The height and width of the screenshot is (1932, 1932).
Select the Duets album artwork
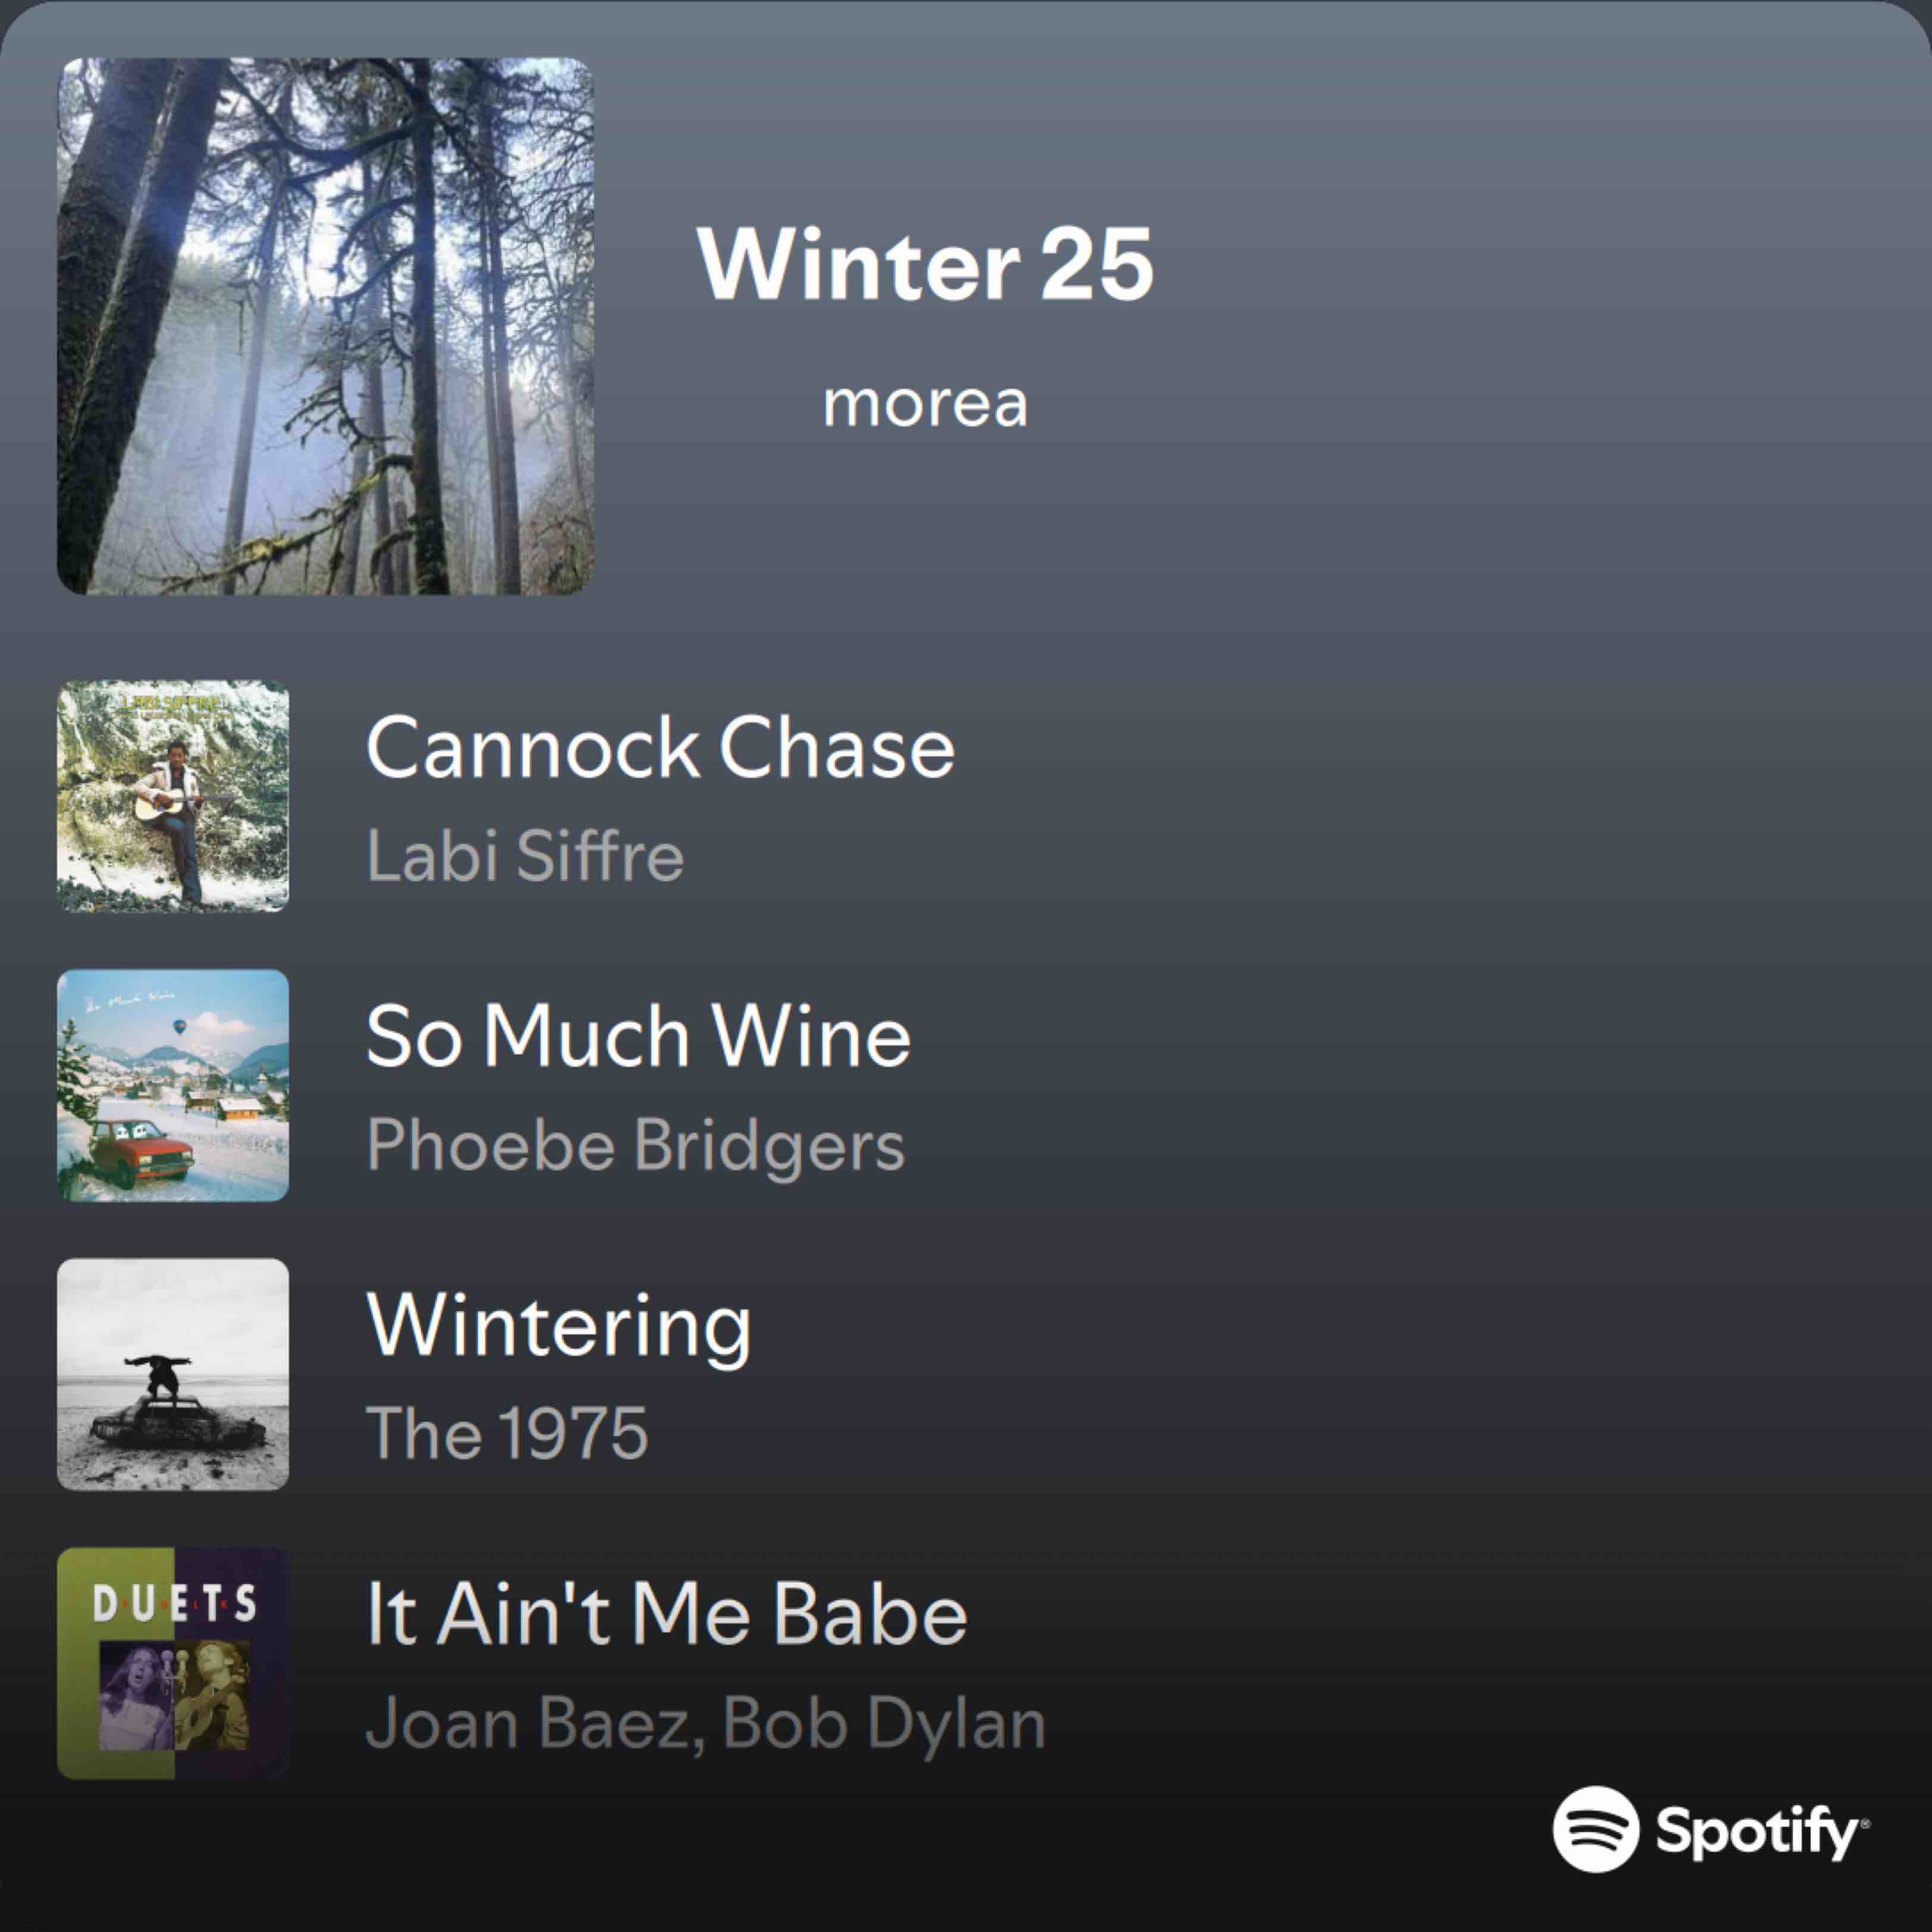(173, 1663)
